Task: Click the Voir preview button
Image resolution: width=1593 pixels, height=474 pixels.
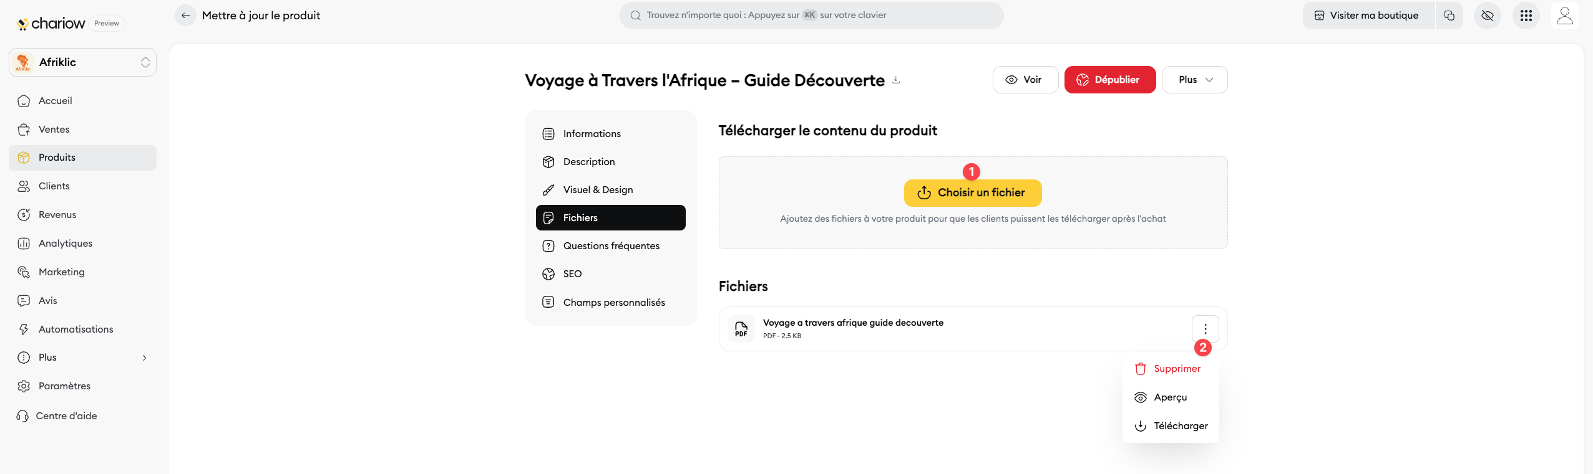Action: [x=1025, y=80]
